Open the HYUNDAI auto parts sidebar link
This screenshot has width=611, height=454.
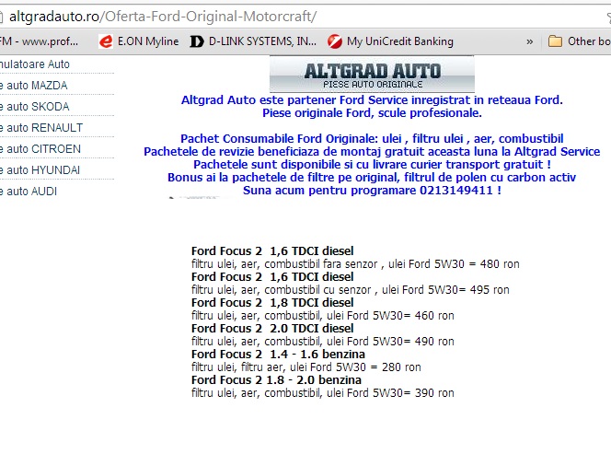pyautogui.click(x=41, y=170)
